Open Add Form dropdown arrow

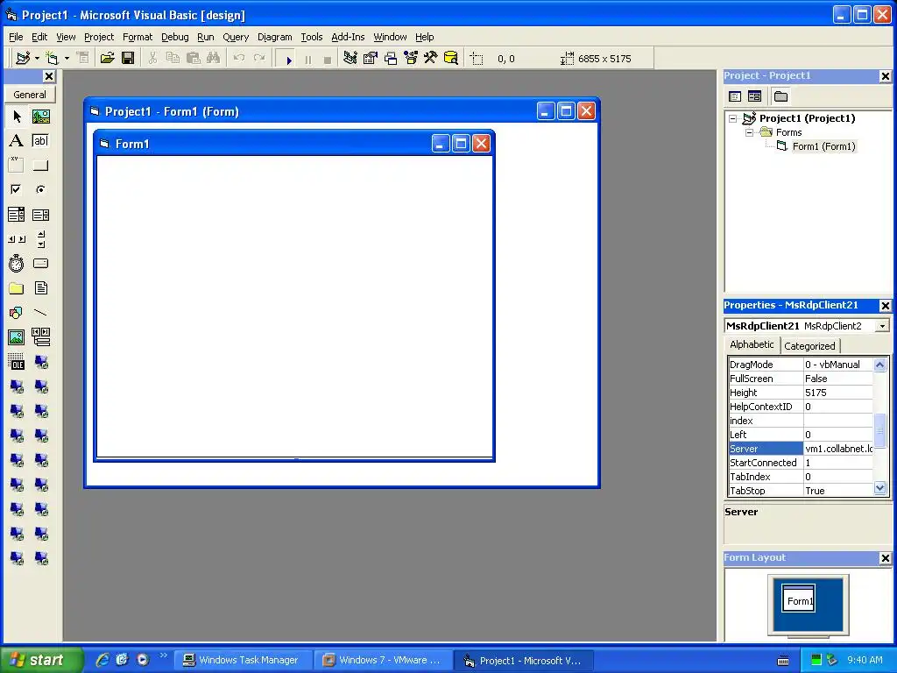point(67,59)
